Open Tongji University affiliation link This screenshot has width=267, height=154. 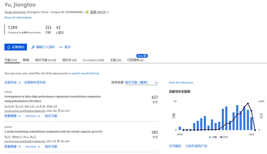pyautogui.click(x=15, y=12)
